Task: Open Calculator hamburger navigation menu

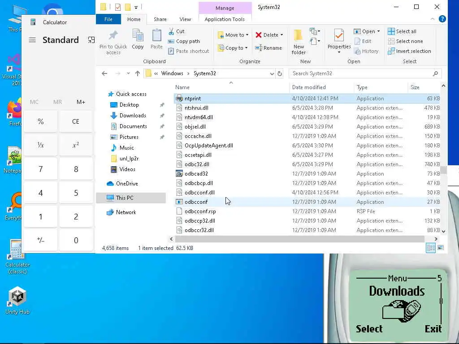Action: click(32, 40)
